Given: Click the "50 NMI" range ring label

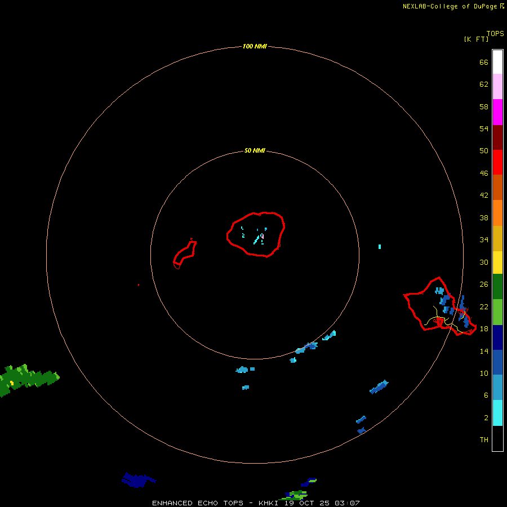Looking at the screenshot, I should click(255, 150).
